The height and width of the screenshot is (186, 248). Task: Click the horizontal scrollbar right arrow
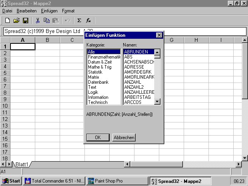(x=239, y=164)
